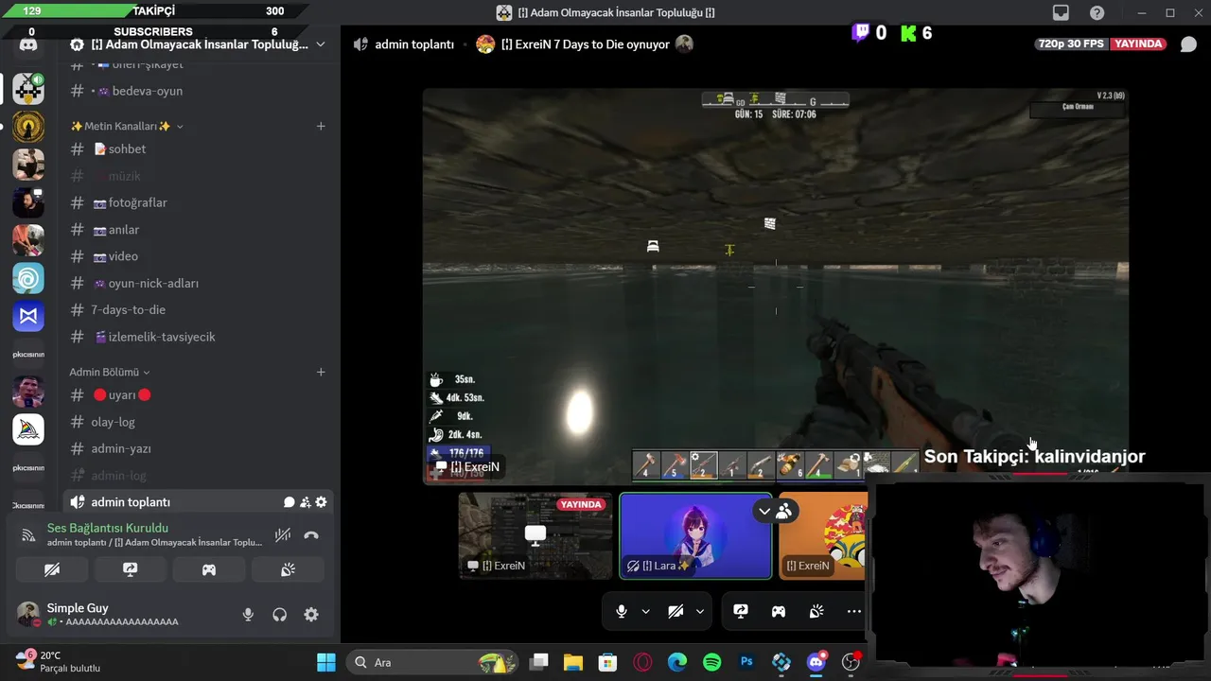Create channel in Metin Kanalları with plus

click(321, 126)
